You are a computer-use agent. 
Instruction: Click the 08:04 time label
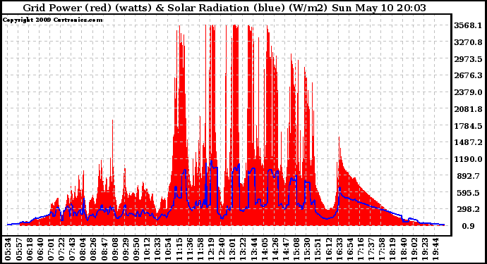[x=83, y=249]
